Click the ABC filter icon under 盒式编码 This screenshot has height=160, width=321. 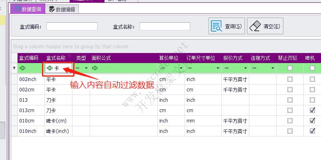[22, 68]
